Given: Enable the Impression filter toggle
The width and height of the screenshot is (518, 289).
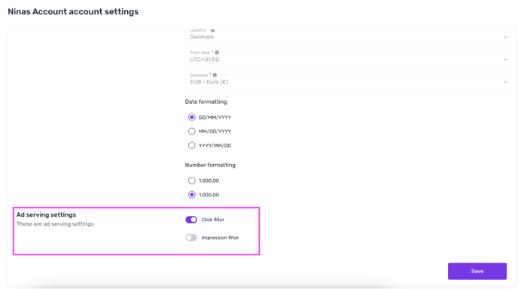Looking at the screenshot, I should point(191,238).
